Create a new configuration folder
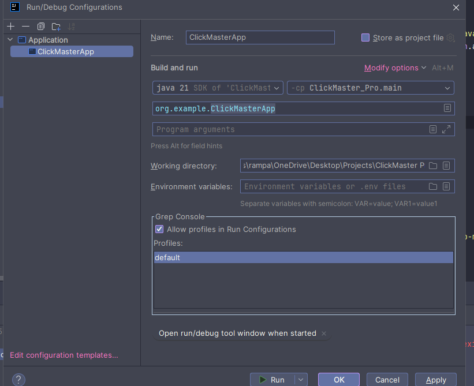The width and height of the screenshot is (474, 386). pyautogui.click(x=56, y=27)
